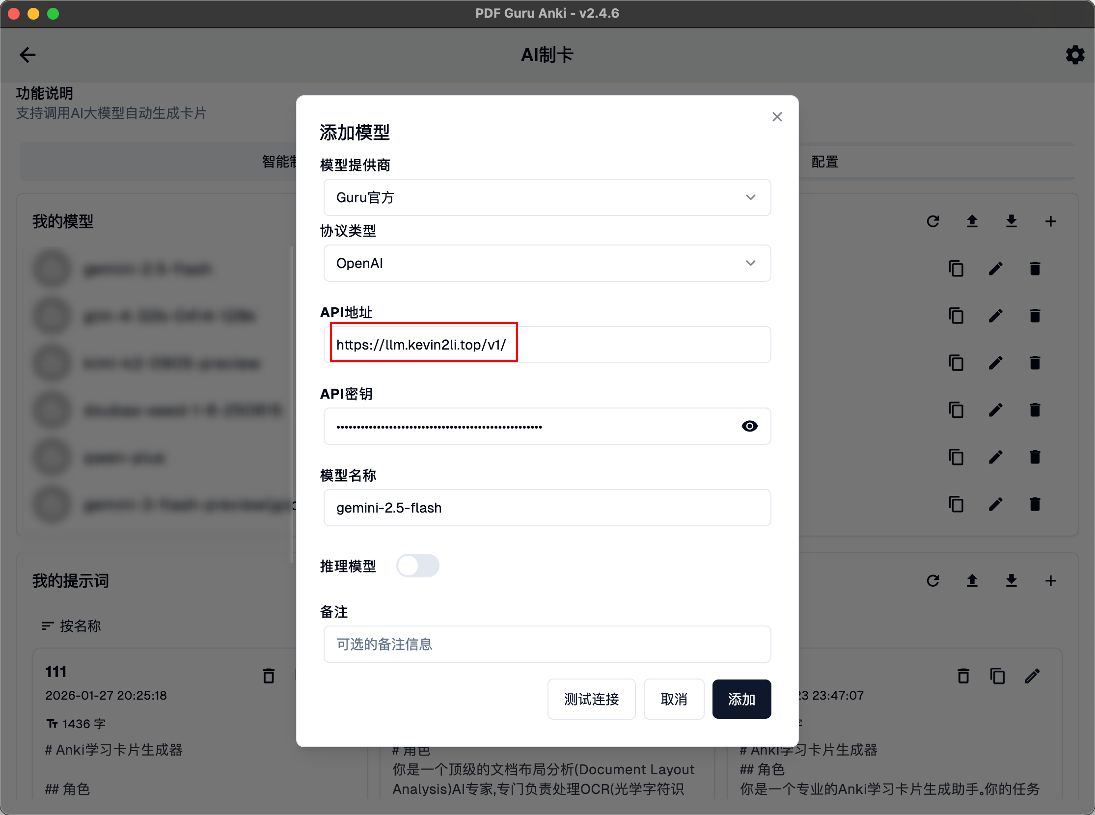Click the 备注 input field
Screen dimensions: 1095x815
547,644
